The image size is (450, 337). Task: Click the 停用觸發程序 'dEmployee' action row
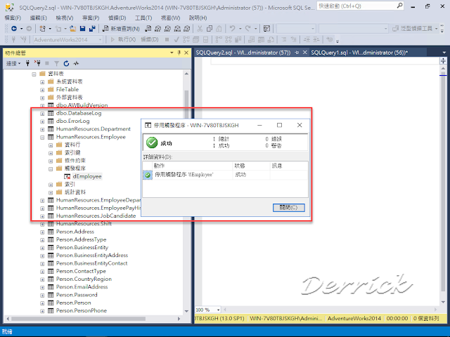click(x=225, y=175)
